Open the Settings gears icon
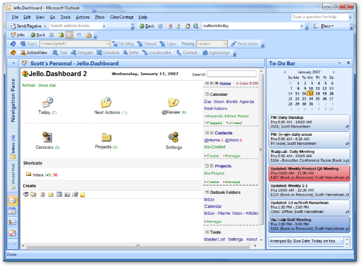The width and height of the screenshot is (361, 266). point(174,137)
